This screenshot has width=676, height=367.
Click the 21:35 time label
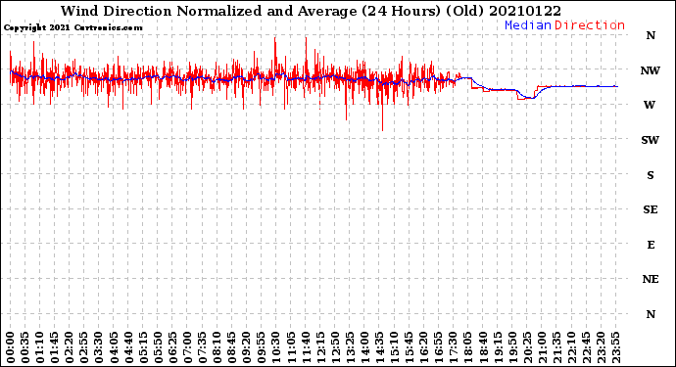click(556, 347)
